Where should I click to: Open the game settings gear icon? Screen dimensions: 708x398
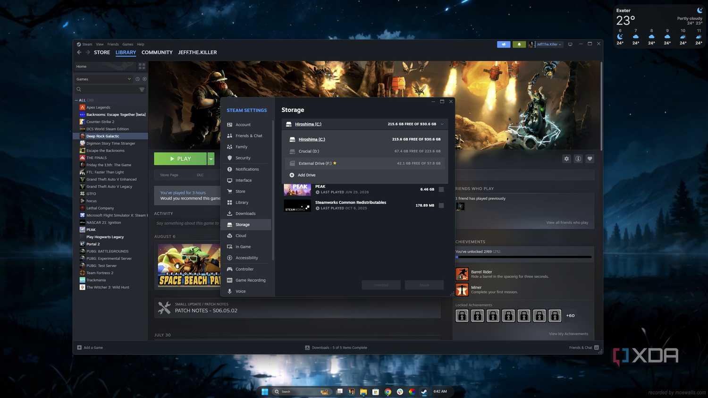(566, 159)
